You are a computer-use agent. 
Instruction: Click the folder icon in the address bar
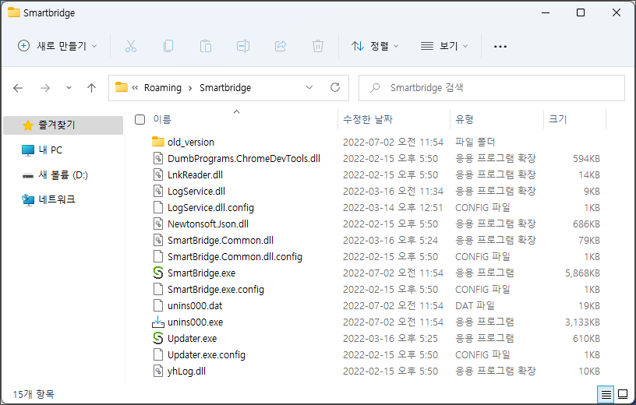pyautogui.click(x=122, y=87)
